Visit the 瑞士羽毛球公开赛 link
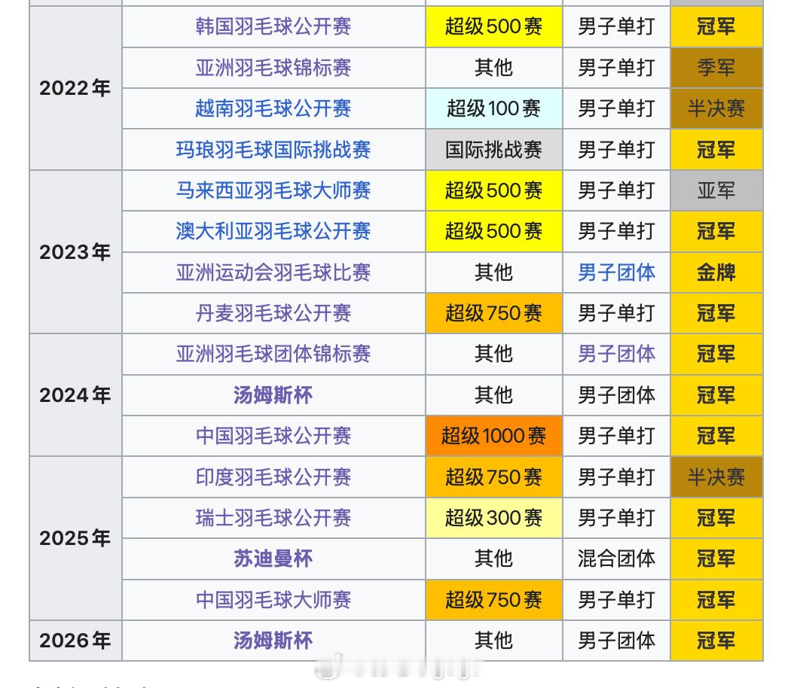The width and height of the screenshot is (800, 688). (x=273, y=518)
